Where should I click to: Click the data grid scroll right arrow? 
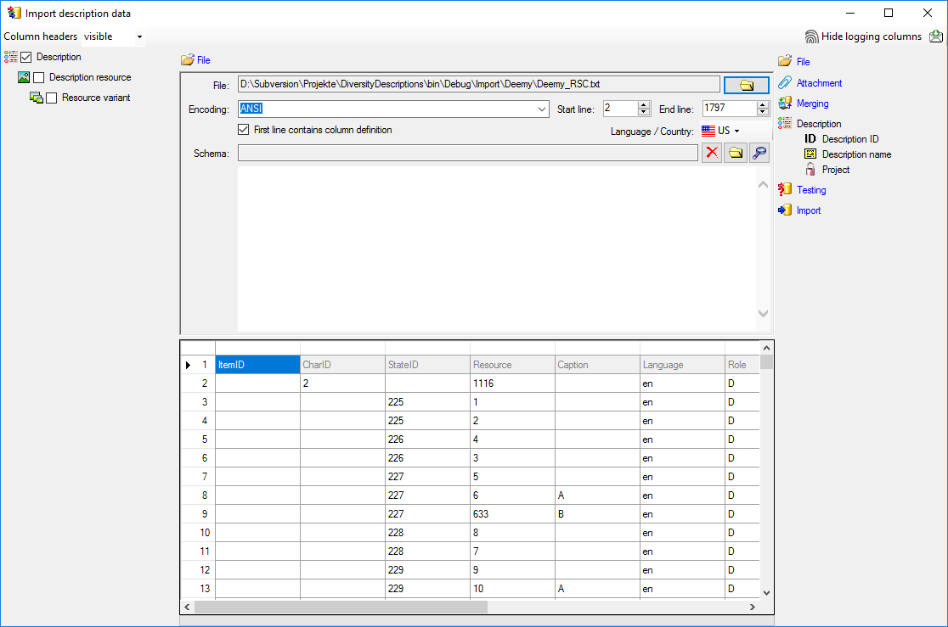pyautogui.click(x=752, y=607)
